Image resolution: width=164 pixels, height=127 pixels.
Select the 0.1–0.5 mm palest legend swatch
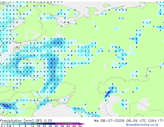pyautogui.click(x=4, y=124)
